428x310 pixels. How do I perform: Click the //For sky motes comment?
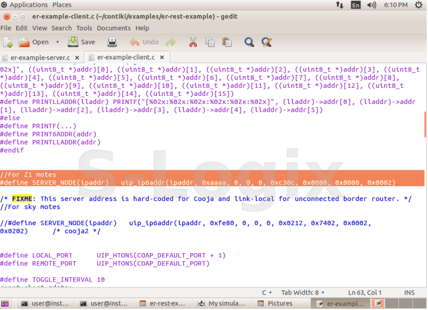click(30, 207)
